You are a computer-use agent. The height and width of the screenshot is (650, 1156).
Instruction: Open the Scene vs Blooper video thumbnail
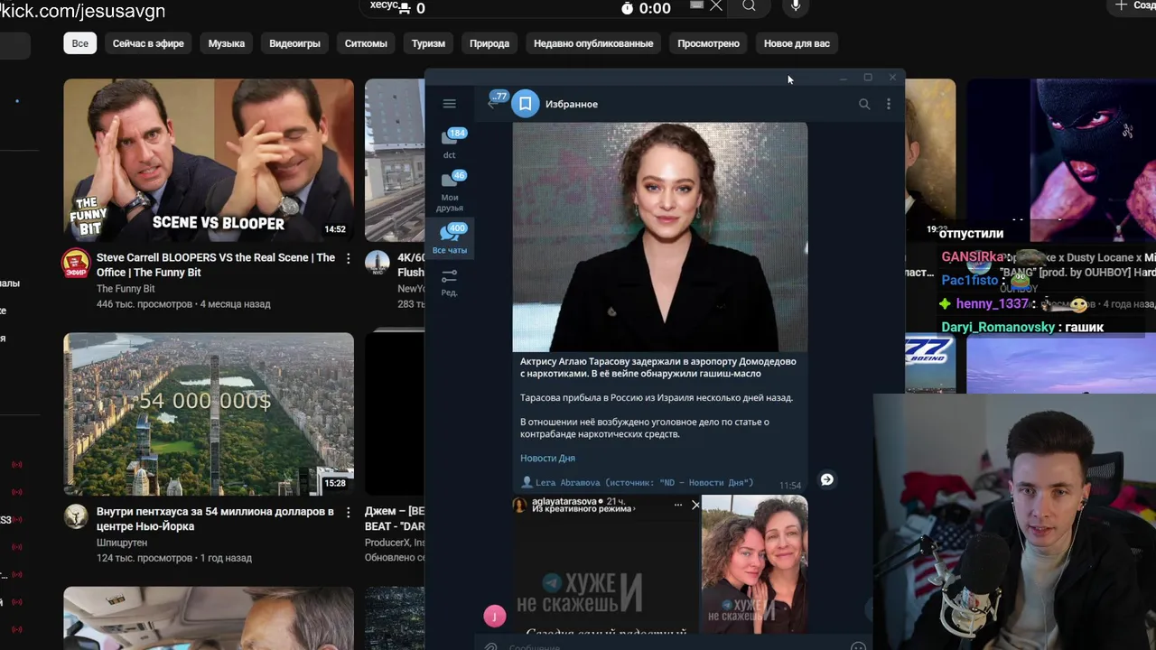(209, 160)
